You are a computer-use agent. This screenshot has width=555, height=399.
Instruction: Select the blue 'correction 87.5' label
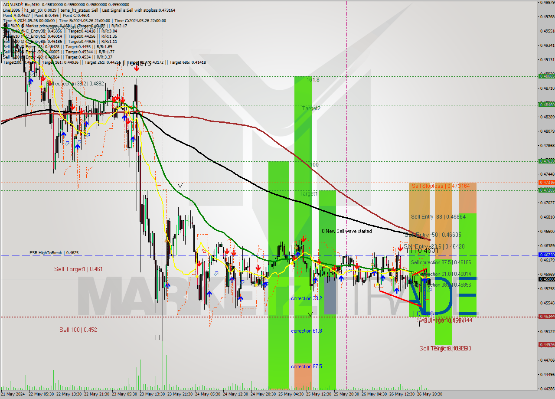coord(307,366)
